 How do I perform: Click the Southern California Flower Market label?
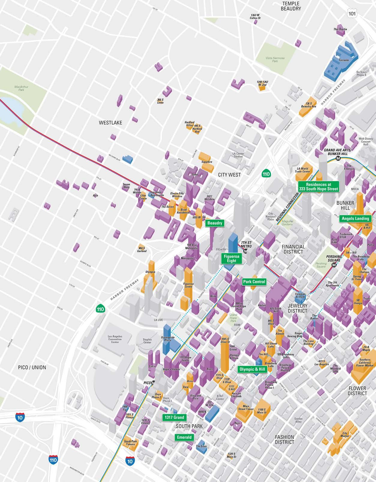[x=365, y=362]
